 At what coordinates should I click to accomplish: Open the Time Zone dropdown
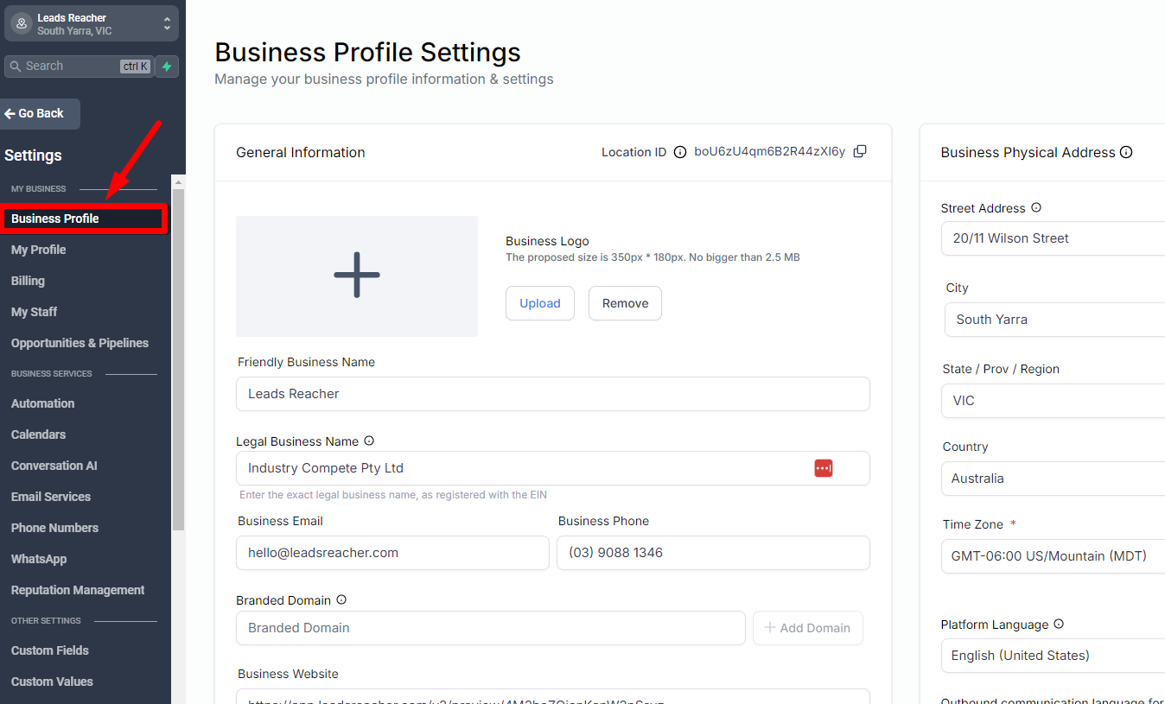coord(1054,556)
